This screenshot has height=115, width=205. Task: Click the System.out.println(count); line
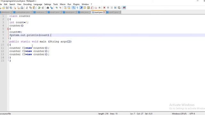click(30, 35)
